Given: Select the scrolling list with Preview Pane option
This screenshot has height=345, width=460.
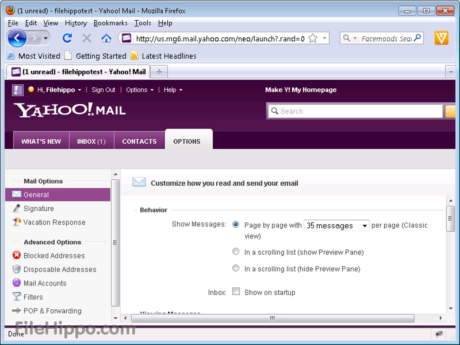Looking at the screenshot, I should tap(235, 251).
